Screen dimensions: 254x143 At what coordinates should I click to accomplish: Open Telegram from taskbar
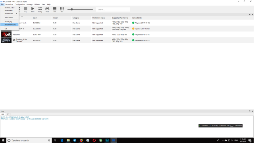(75, 140)
